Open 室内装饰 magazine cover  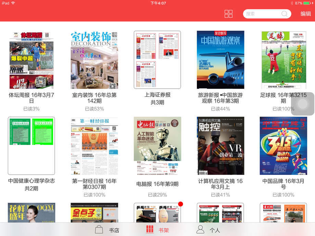click(94, 60)
